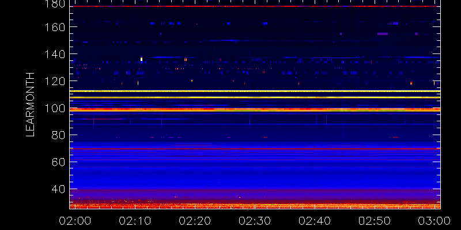Click the 02:10 time axis label
The image size is (461, 230).
tap(135, 221)
